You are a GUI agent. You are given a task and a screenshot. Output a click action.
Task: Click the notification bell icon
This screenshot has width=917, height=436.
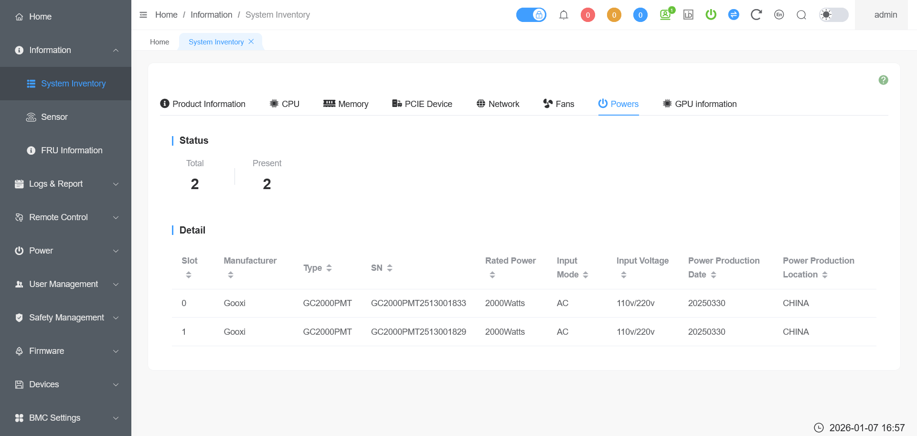[564, 15]
